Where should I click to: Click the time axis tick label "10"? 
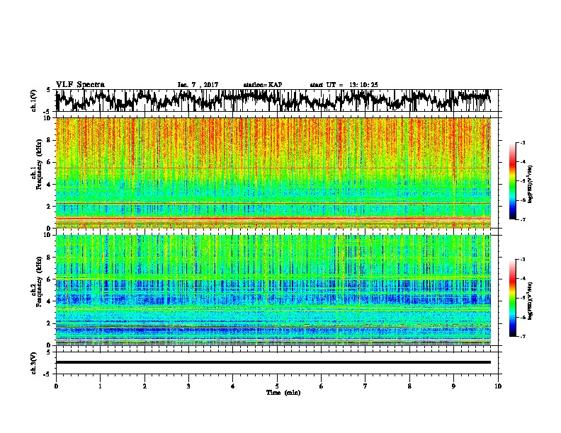[x=498, y=386]
